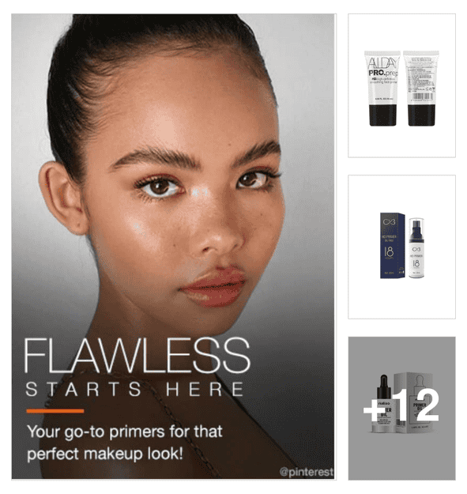Click the 'Your go-to primers' caption text
Viewport: 467px width, 494px height.
pyautogui.click(x=125, y=432)
